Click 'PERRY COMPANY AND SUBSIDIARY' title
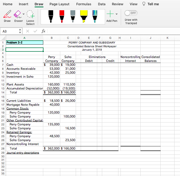Screen dimensions: 180x176 tap(92, 43)
